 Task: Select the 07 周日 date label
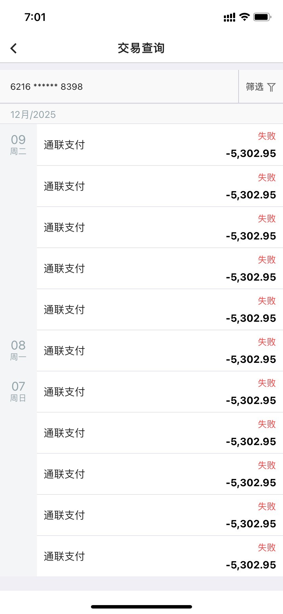click(x=18, y=391)
